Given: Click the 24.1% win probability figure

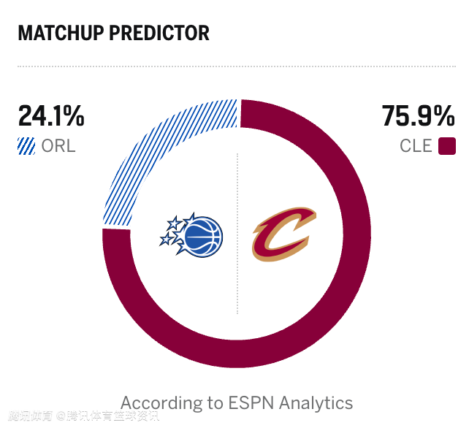Looking at the screenshot, I should point(51,116).
